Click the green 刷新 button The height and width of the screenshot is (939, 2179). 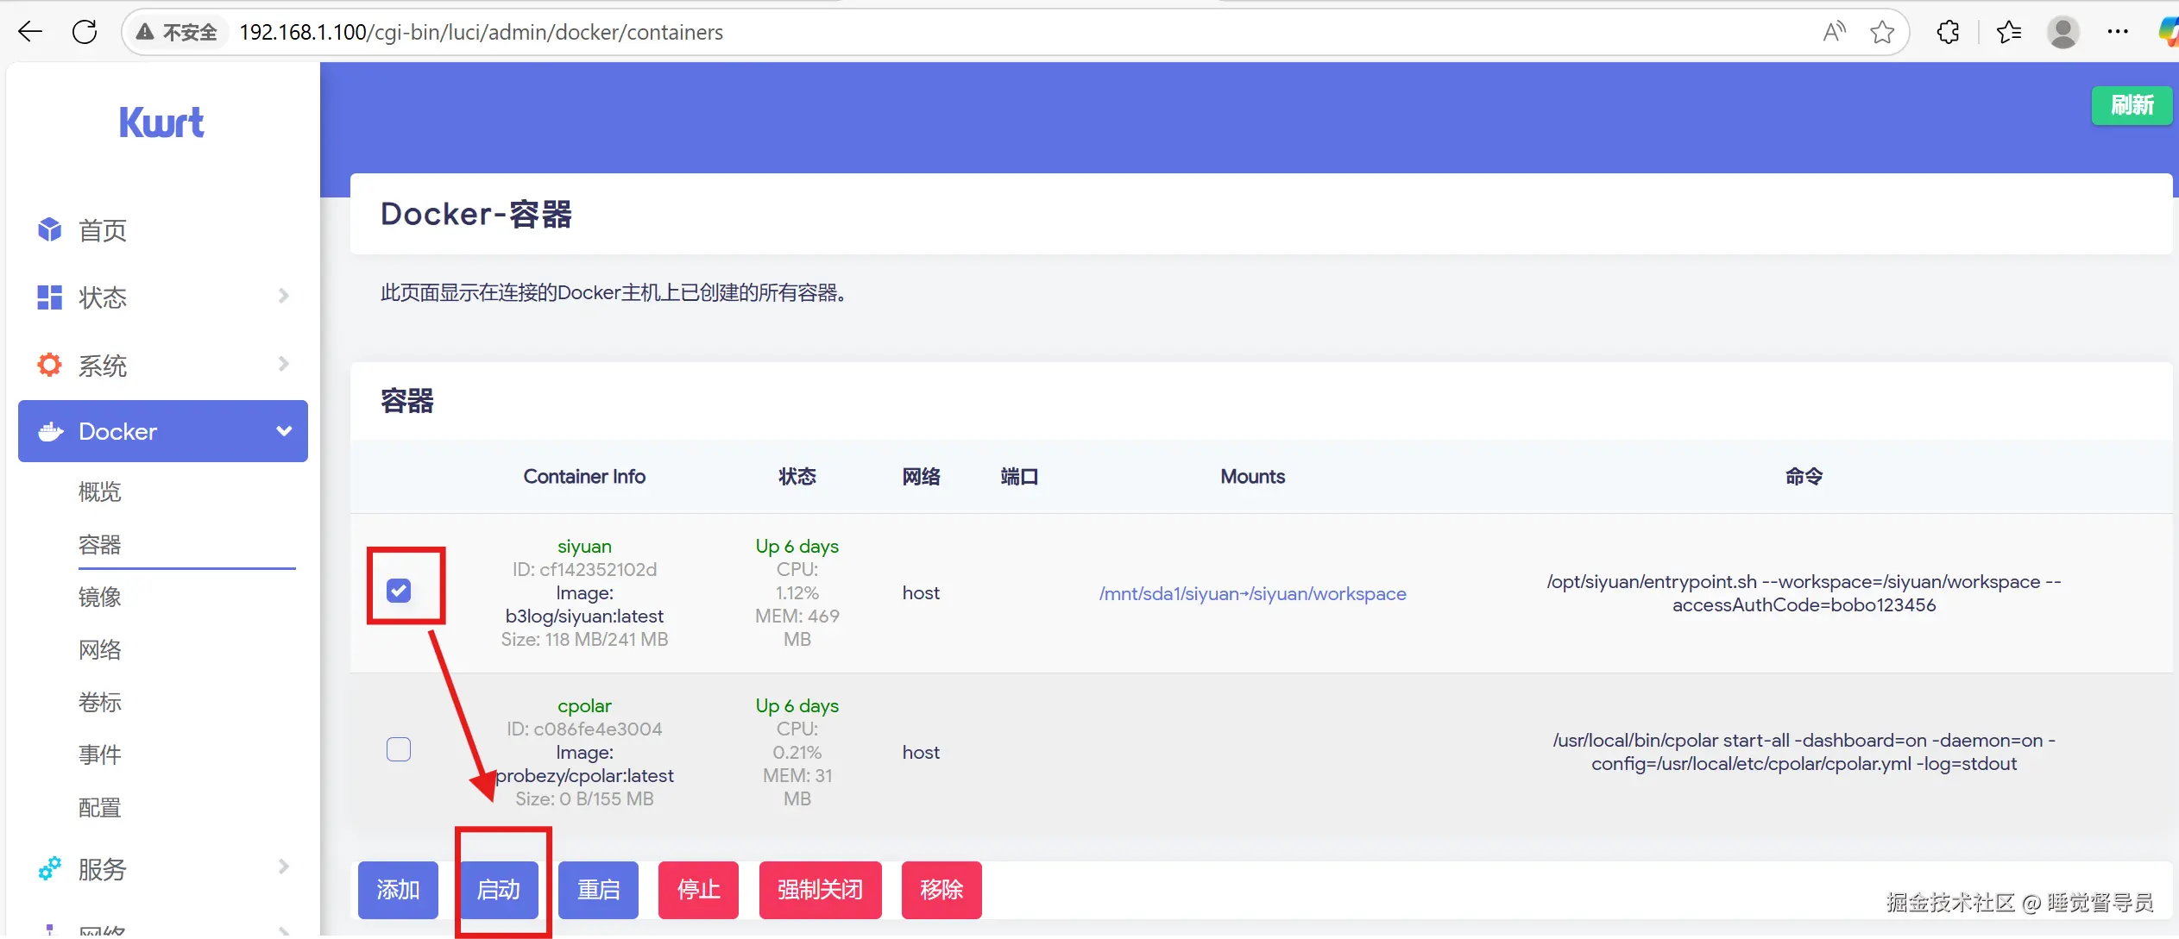[x=2132, y=105]
